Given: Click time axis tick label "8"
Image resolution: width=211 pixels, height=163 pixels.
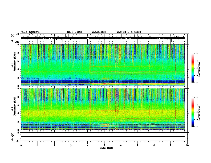Looking at the screenshot, I should pos(154,145).
